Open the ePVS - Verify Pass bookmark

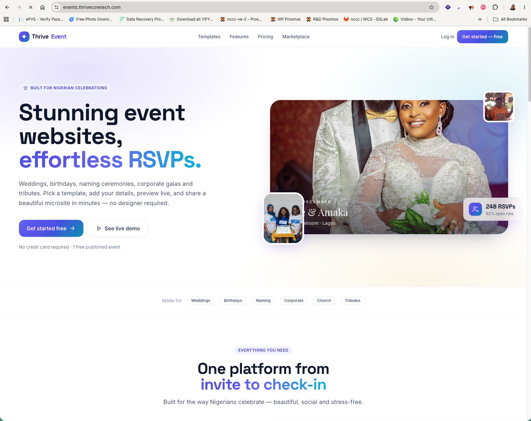[x=41, y=19]
